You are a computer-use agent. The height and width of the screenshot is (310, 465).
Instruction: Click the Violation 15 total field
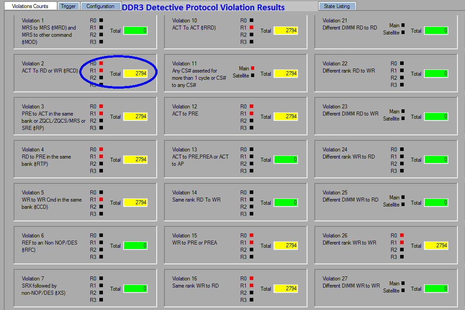tap(286, 246)
